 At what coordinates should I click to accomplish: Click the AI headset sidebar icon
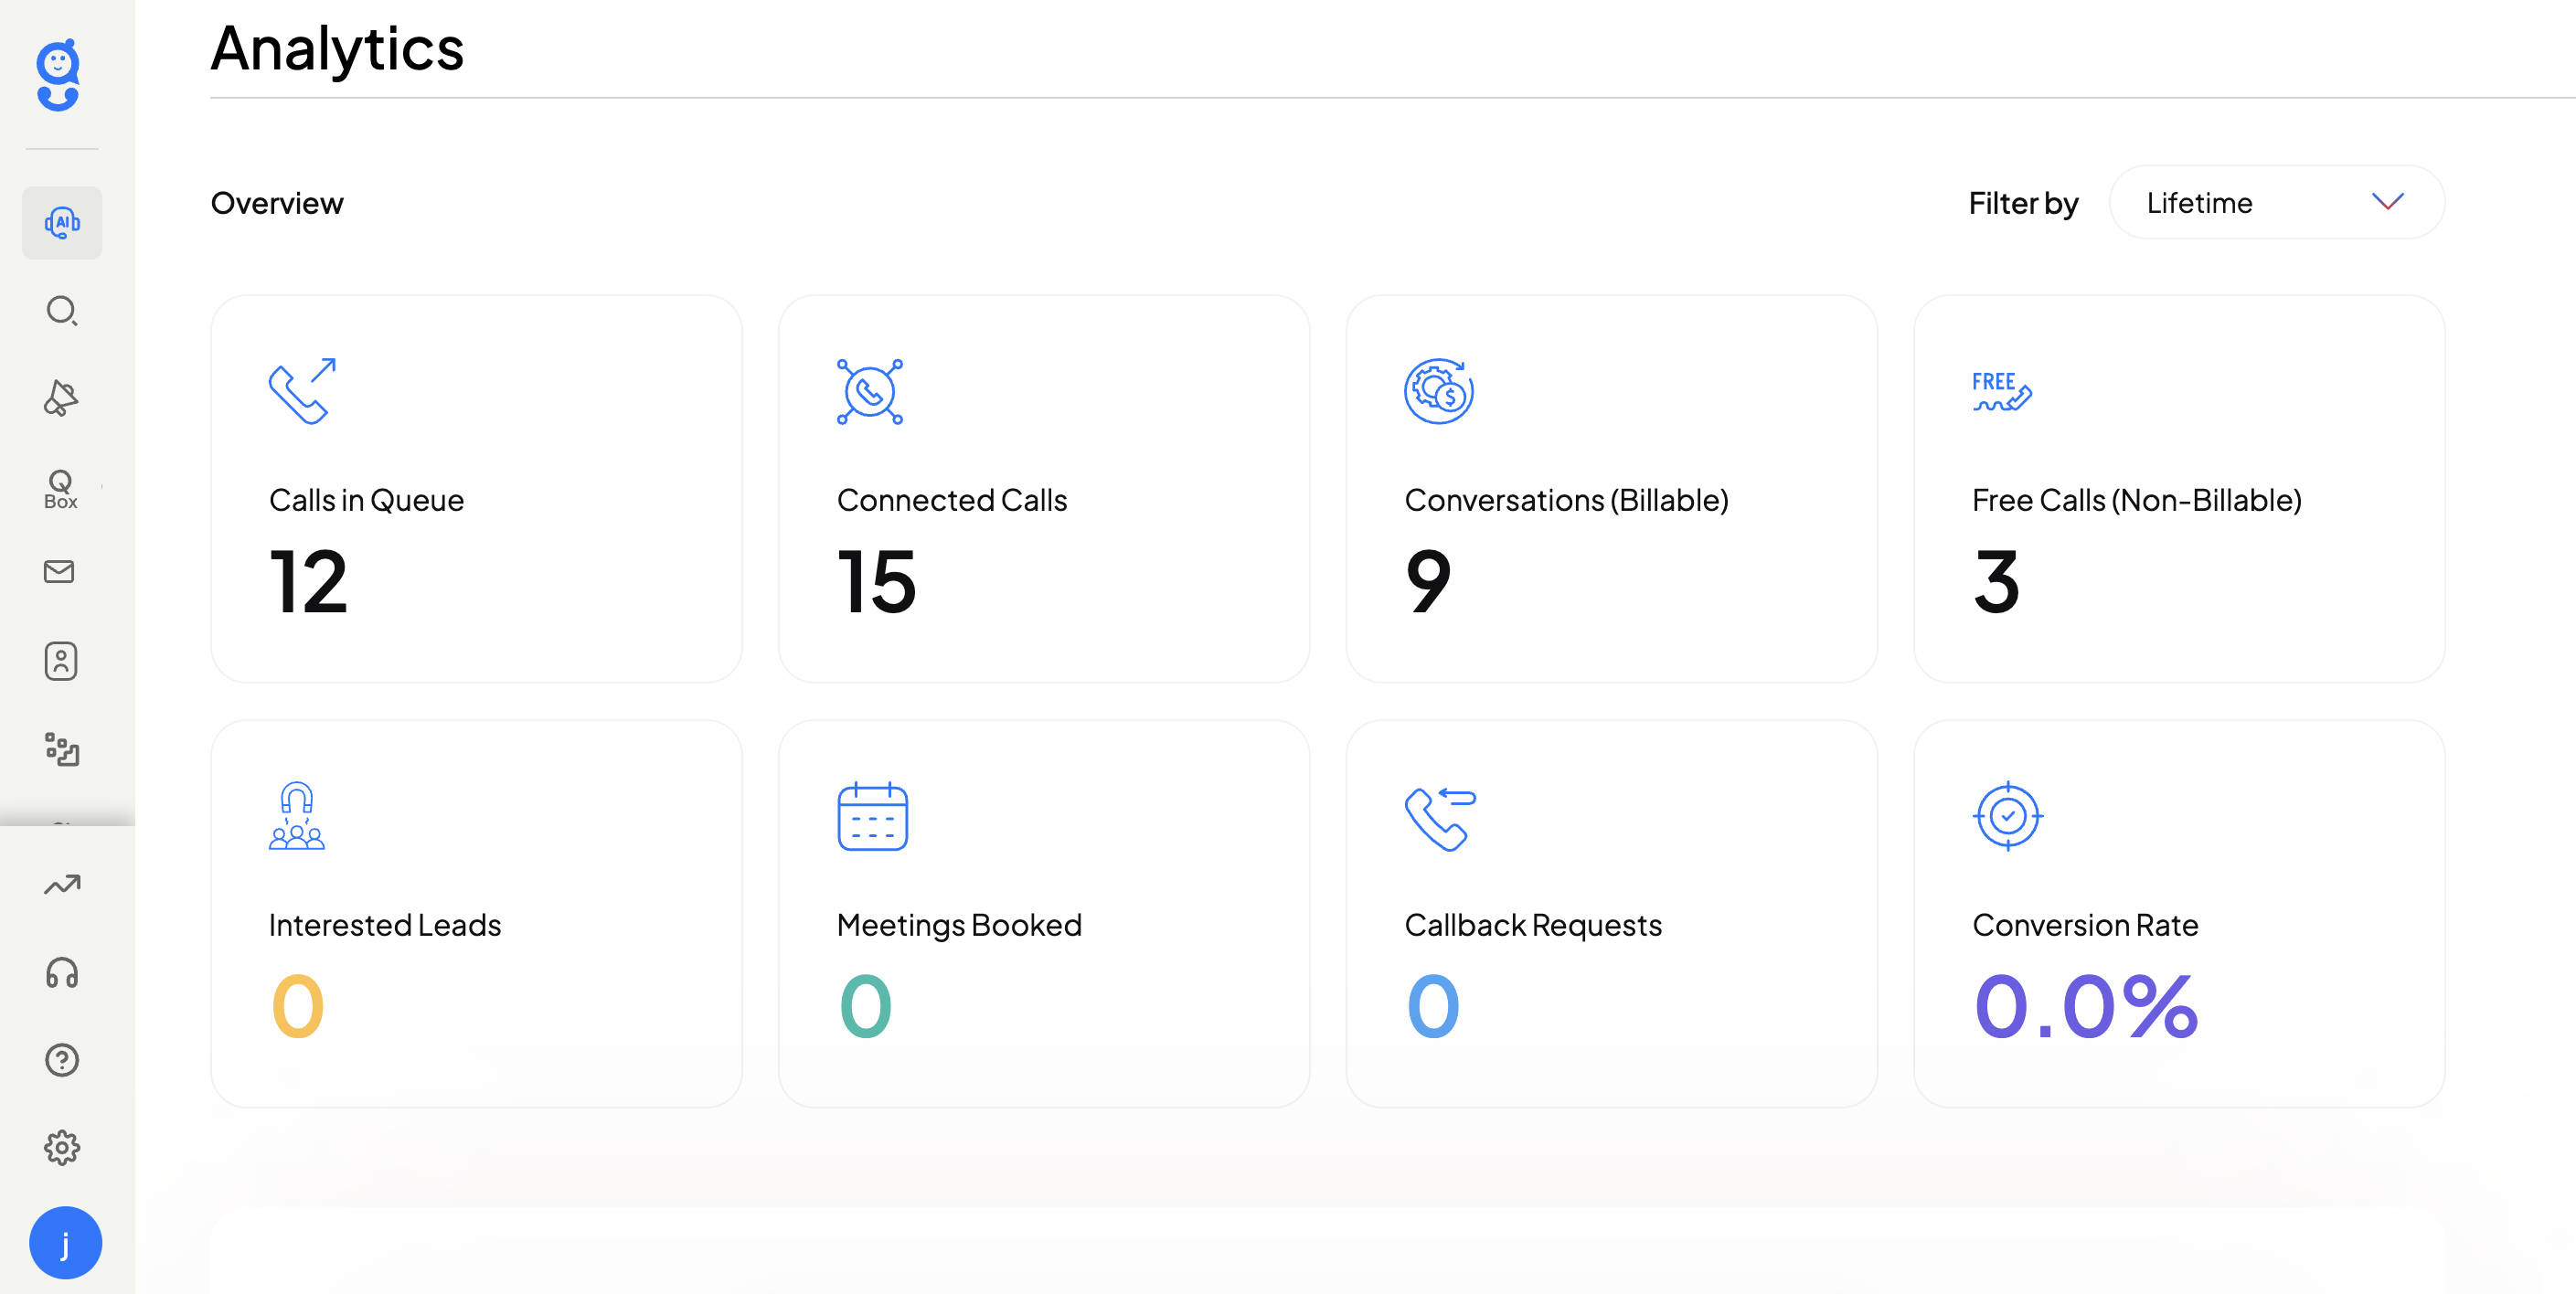[62, 223]
